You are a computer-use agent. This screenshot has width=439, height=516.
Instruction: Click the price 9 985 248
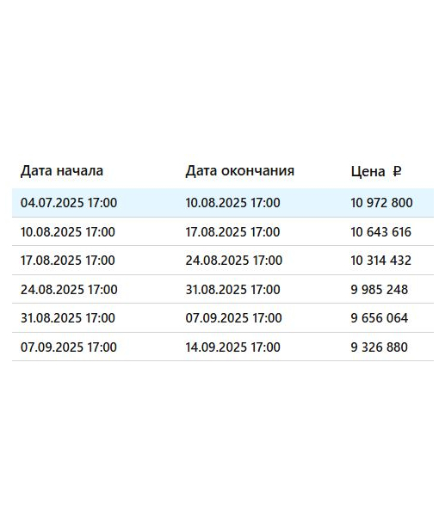[x=380, y=290]
